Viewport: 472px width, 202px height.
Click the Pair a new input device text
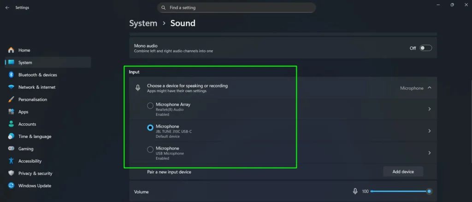coord(169,172)
